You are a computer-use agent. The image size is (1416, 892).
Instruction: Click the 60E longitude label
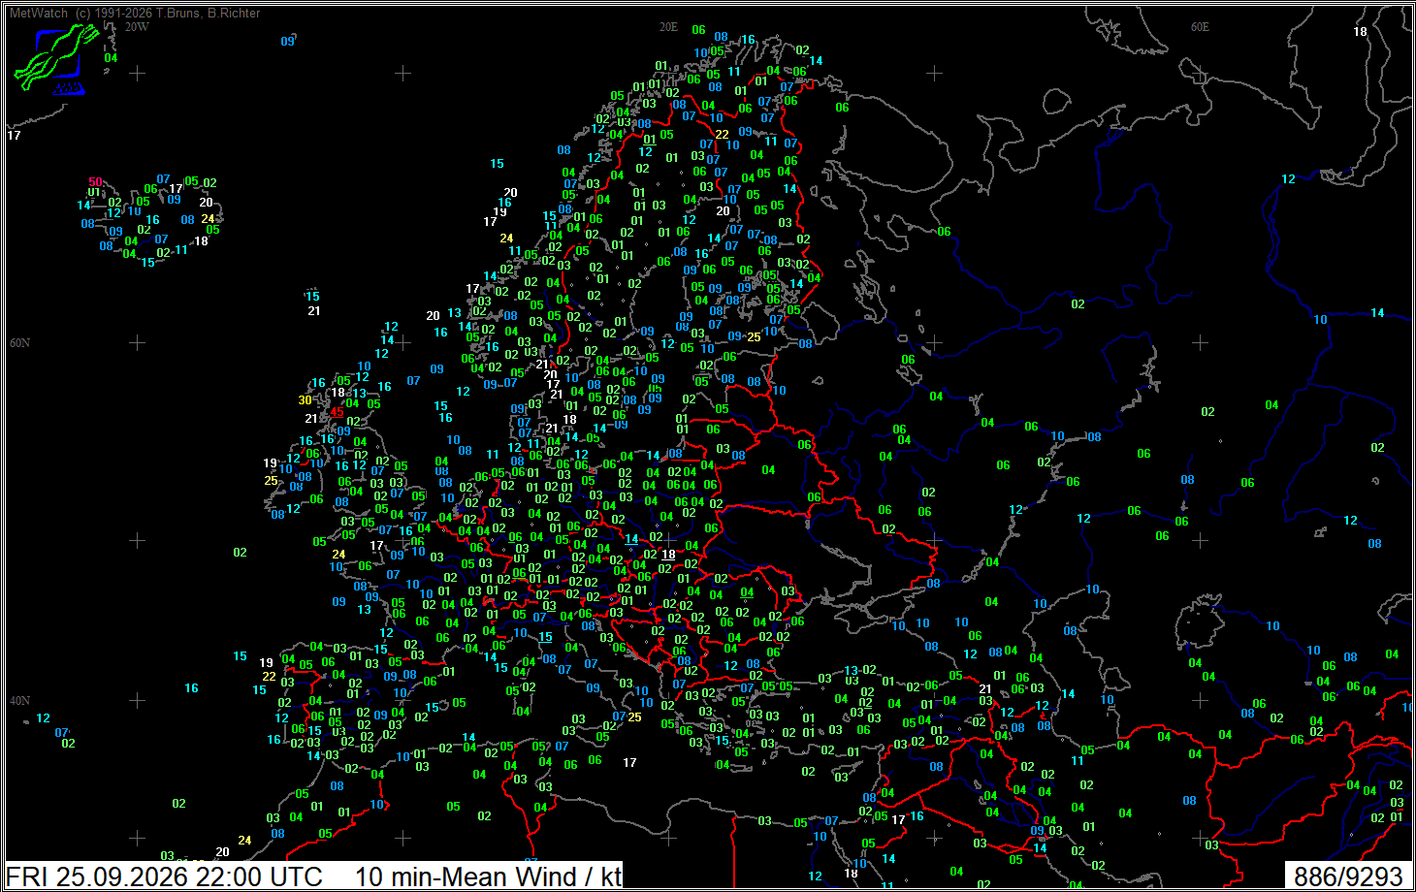(1200, 27)
